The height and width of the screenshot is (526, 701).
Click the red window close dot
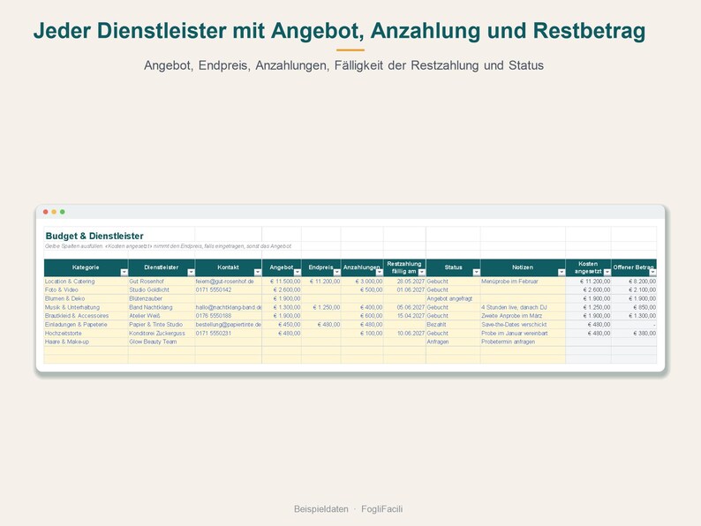(46, 212)
